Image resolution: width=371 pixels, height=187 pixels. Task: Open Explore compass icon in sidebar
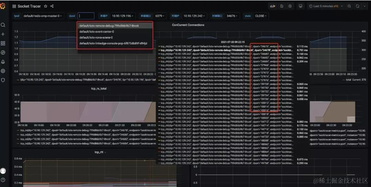[x=3, y=53]
